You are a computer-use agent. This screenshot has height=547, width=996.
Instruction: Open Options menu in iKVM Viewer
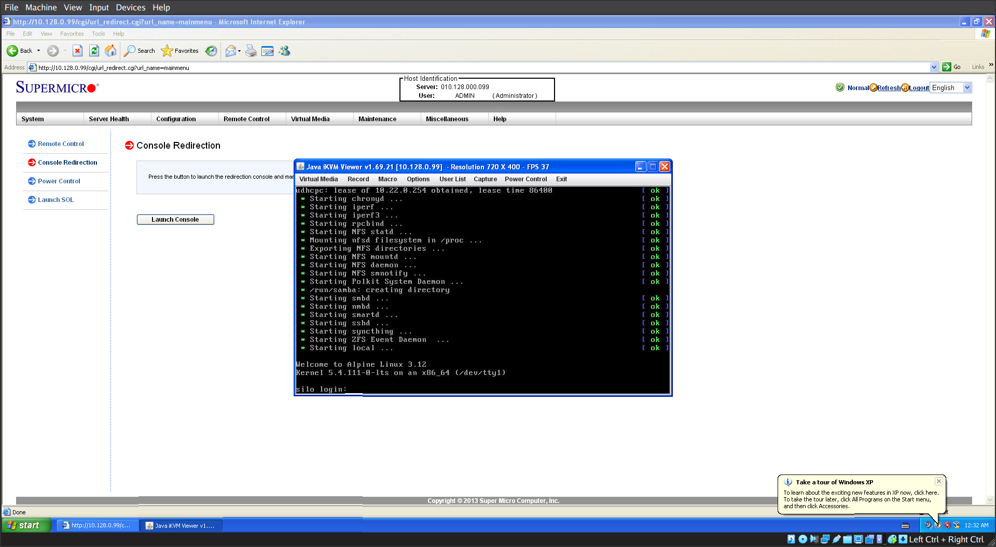click(418, 179)
